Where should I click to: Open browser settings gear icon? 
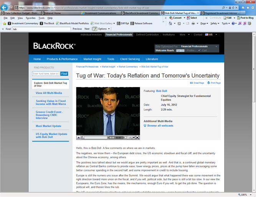tap(253, 8)
